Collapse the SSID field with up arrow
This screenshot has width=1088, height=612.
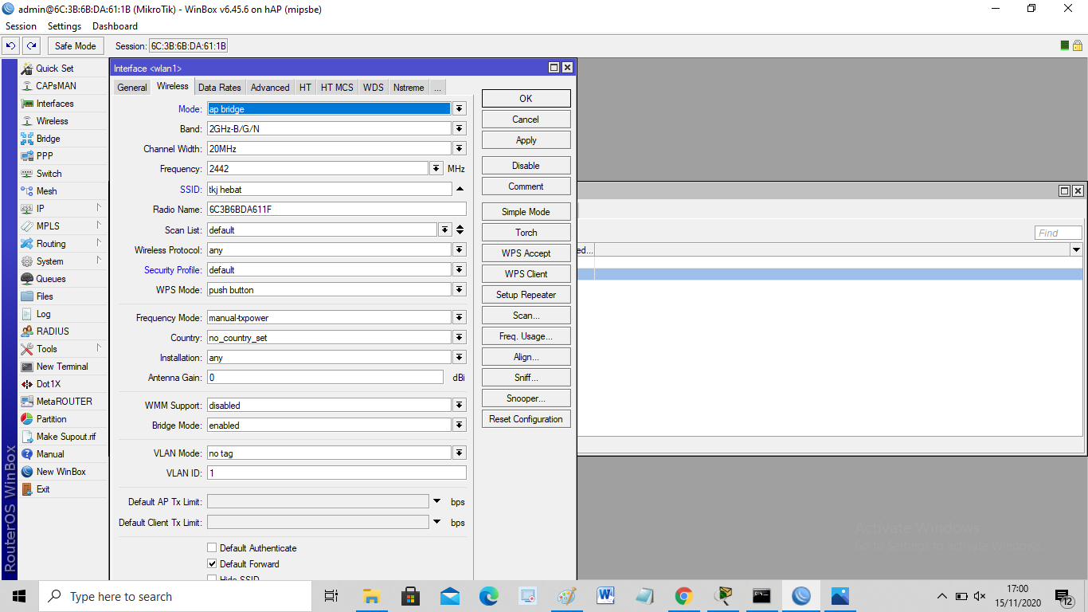460,190
